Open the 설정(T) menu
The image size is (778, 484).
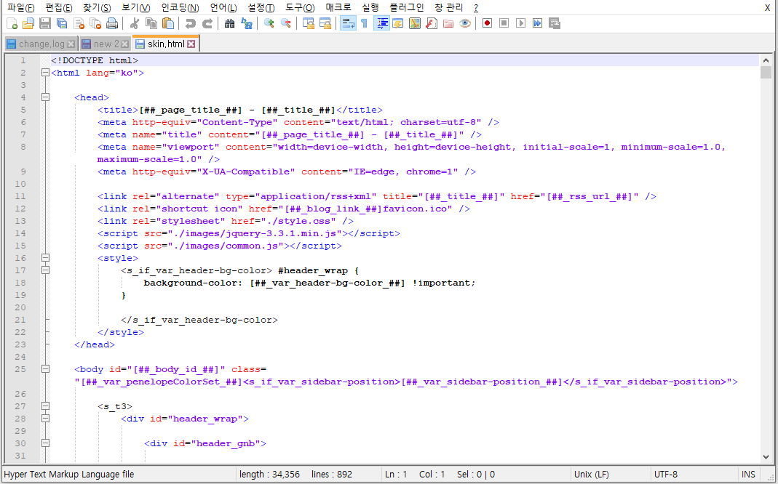(x=261, y=8)
